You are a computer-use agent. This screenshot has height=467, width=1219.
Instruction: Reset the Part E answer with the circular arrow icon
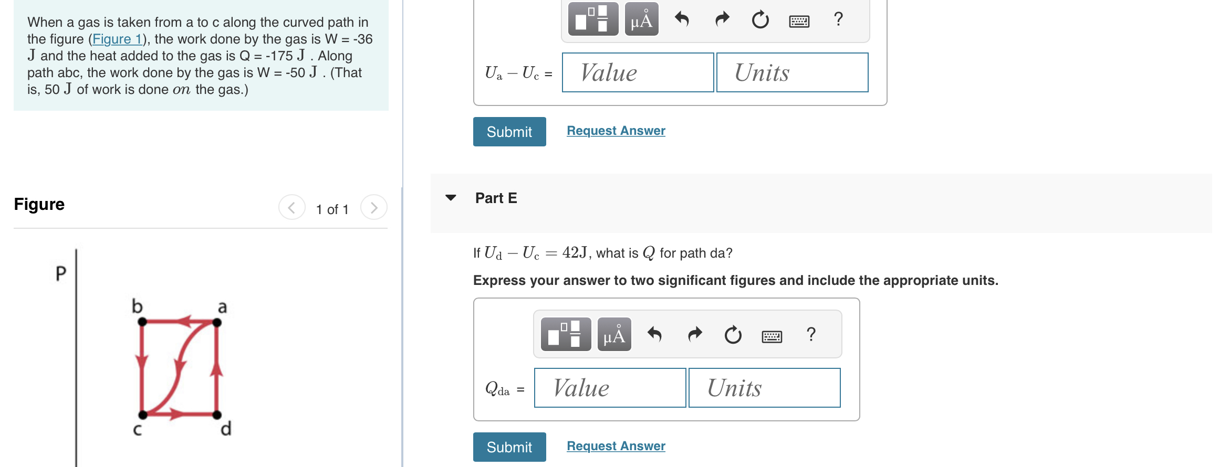click(733, 334)
